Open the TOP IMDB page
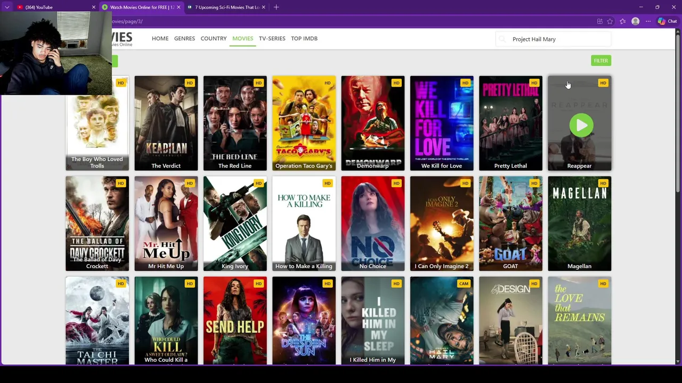This screenshot has width=682, height=383. [304, 38]
